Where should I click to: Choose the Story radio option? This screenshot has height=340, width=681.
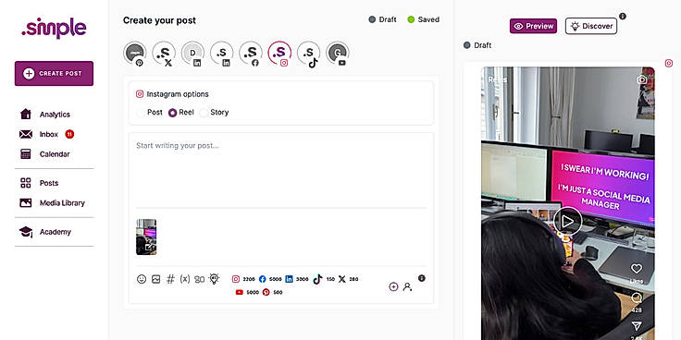214,113
